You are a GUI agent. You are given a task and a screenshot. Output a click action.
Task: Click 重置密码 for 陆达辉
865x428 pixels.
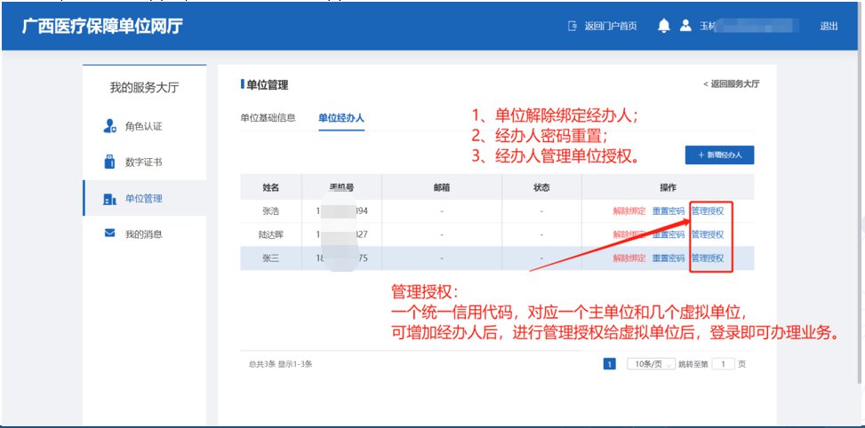pyautogui.click(x=668, y=234)
